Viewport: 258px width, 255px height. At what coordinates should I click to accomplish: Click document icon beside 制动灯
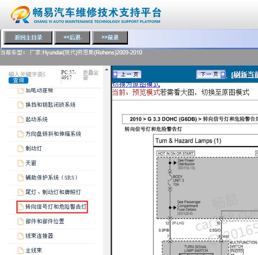[21, 149]
